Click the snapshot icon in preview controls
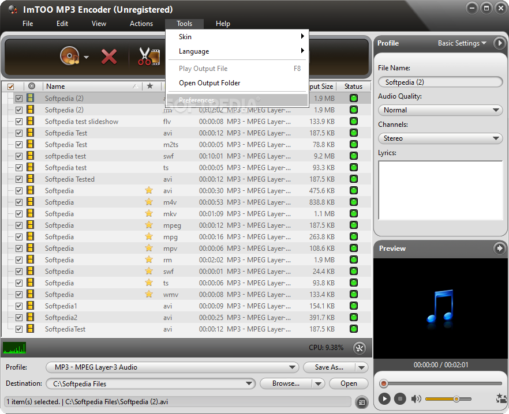The height and width of the screenshot is (414, 509). coord(501,398)
